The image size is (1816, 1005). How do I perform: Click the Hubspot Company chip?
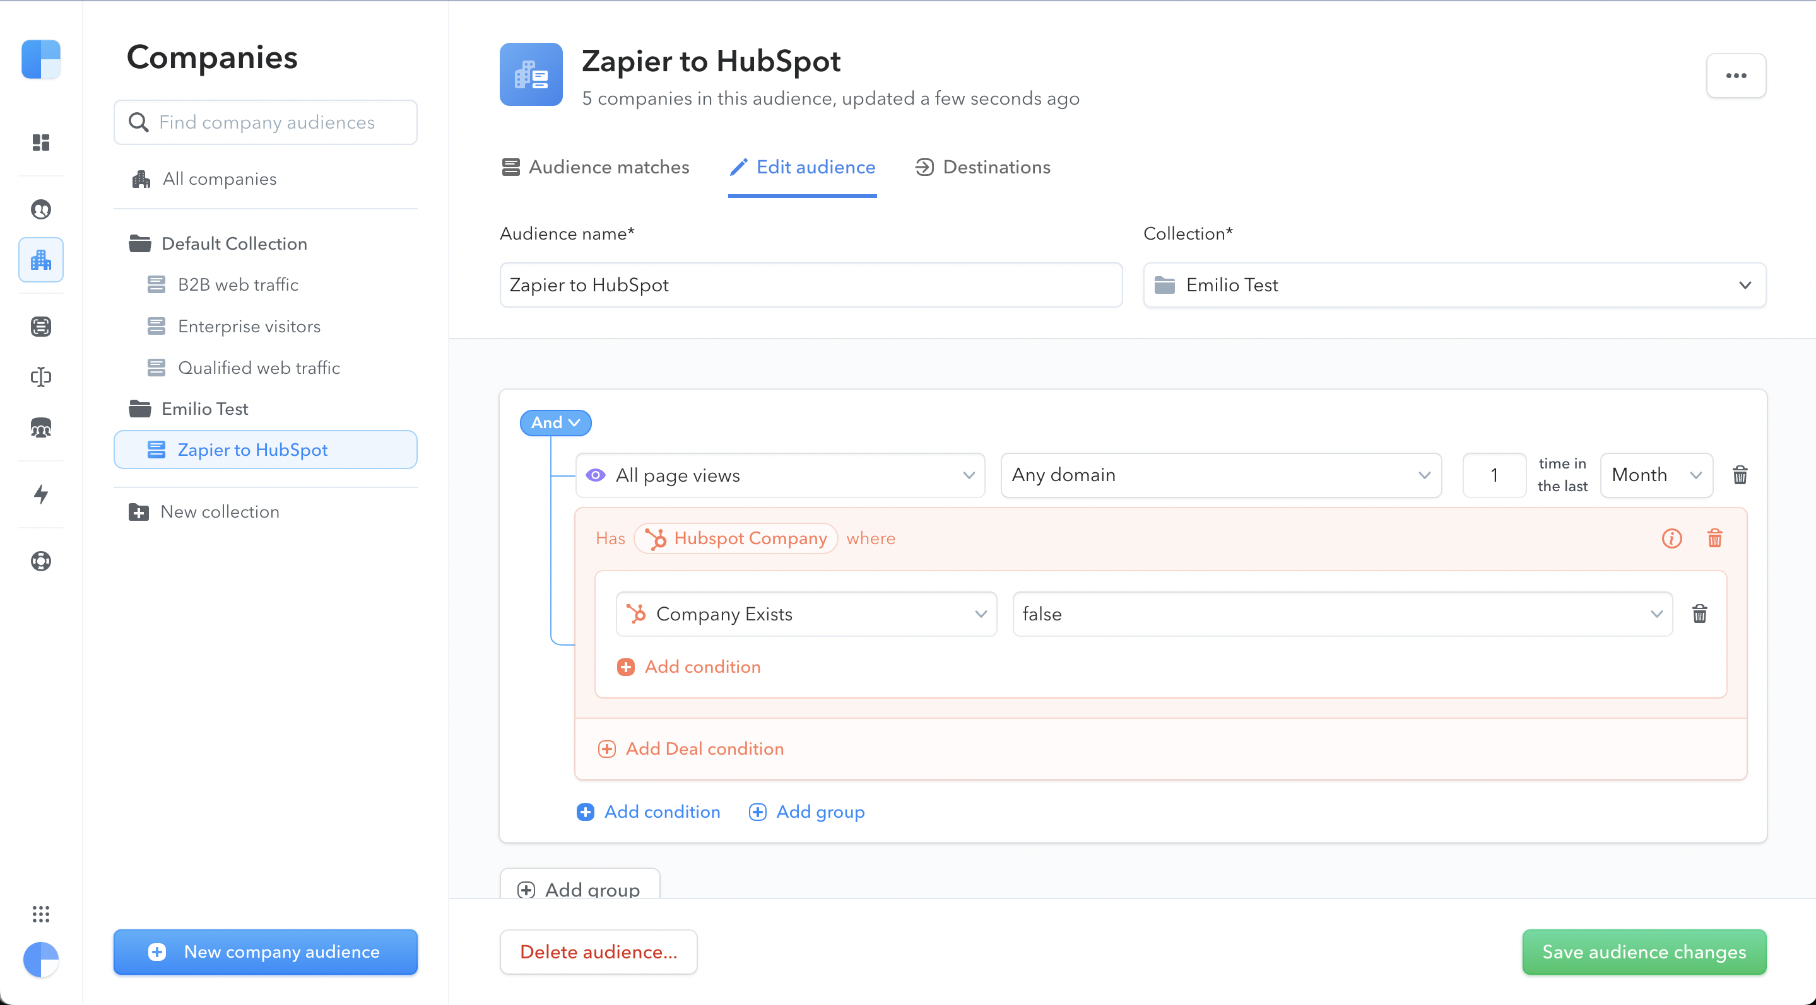tap(735, 538)
